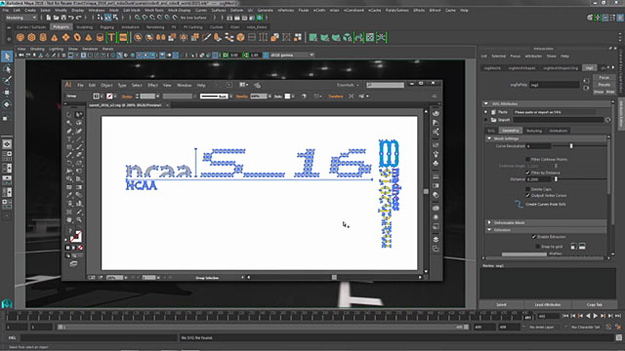
Task: Collapse the SVG Attributes section
Action: click(486, 104)
